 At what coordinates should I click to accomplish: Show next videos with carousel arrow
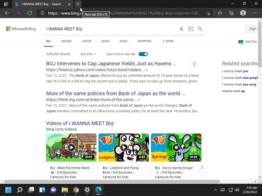pyautogui.click(x=202, y=167)
